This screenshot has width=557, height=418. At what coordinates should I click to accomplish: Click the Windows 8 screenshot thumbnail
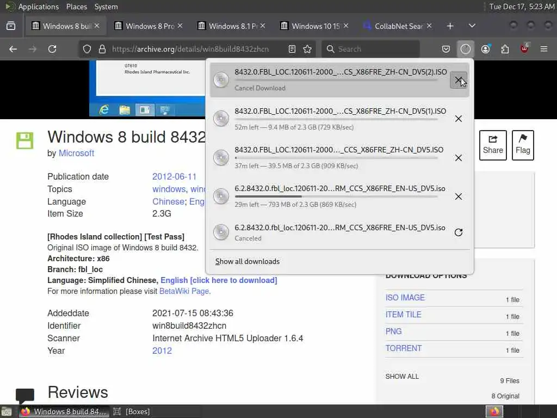tap(147, 88)
